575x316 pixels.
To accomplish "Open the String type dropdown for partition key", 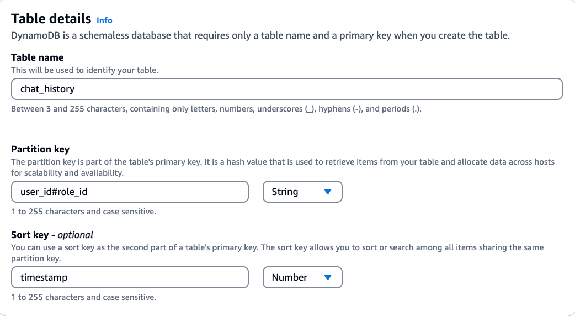I will 302,192.
